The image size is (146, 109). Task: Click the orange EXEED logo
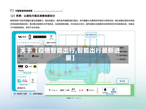pyautogui.click(x=34, y=43)
